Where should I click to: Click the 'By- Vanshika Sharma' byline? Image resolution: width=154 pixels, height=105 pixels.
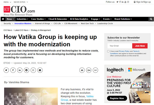point(17,82)
